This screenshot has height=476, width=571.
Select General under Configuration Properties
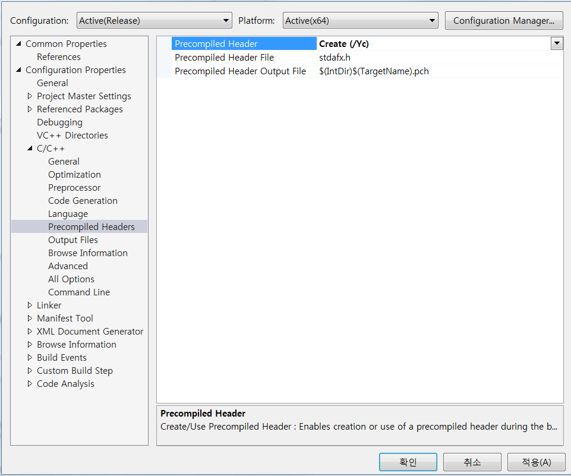click(x=52, y=83)
